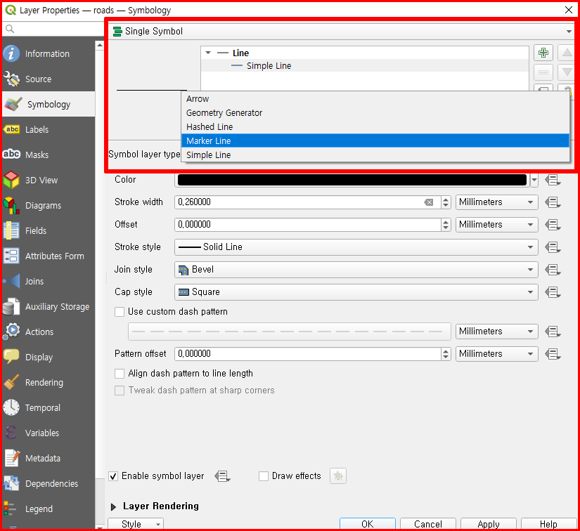Click the OK button

click(x=367, y=524)
